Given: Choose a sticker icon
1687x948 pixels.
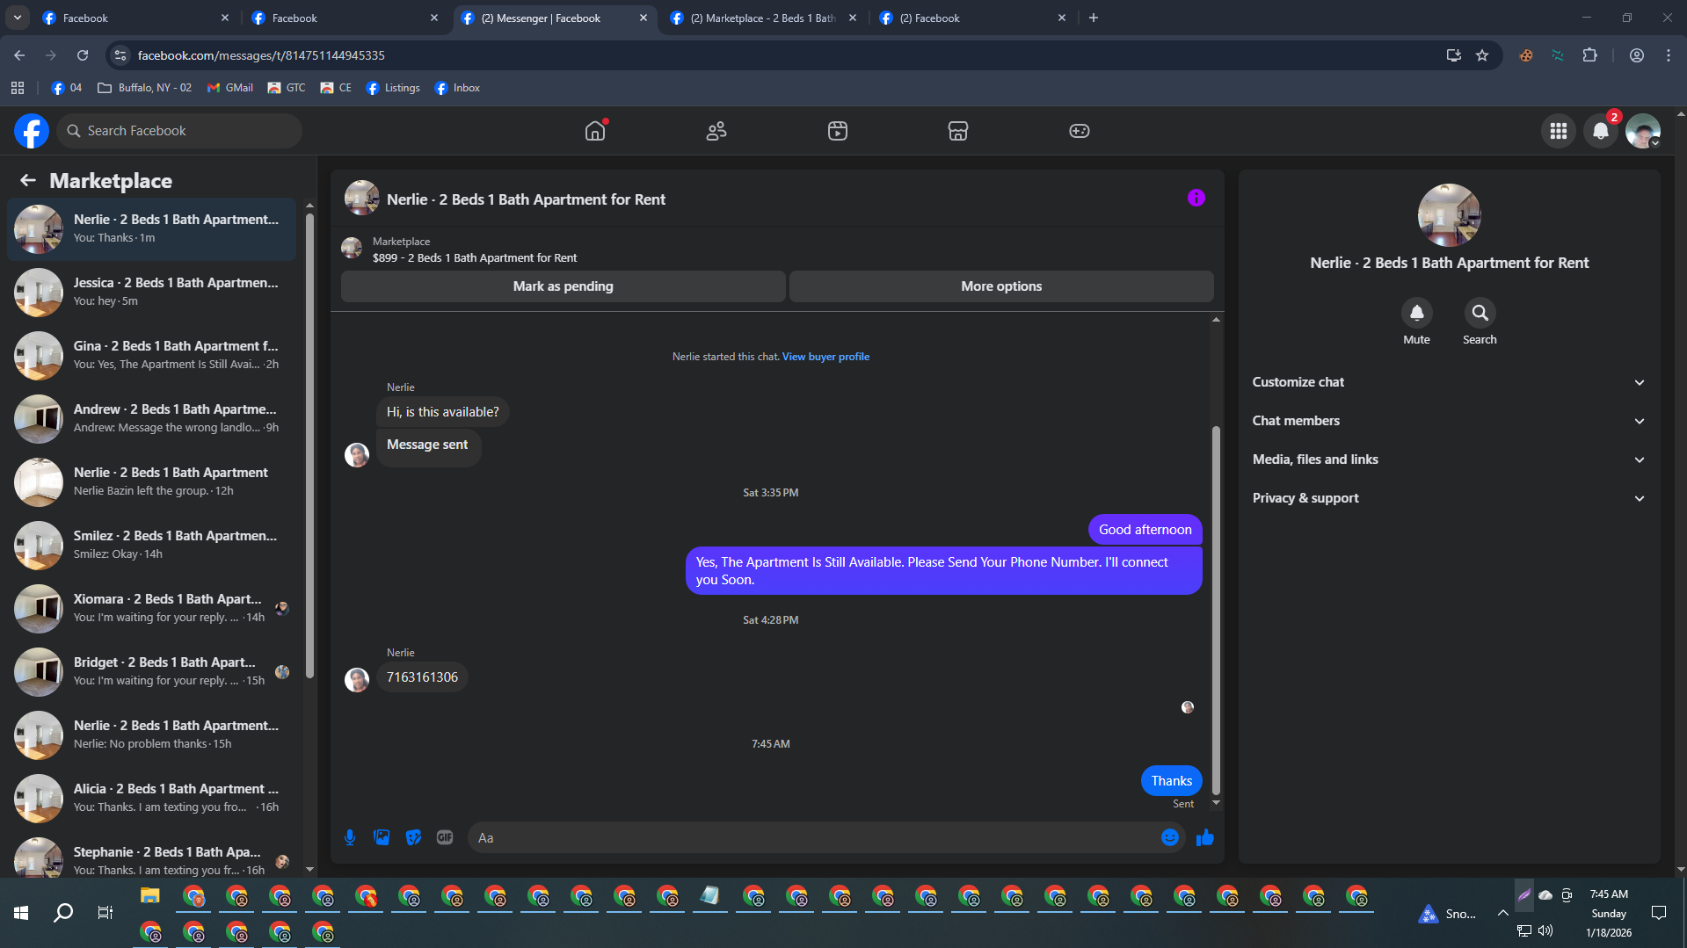Looking at the screenshot, I should tap(413, 837).
